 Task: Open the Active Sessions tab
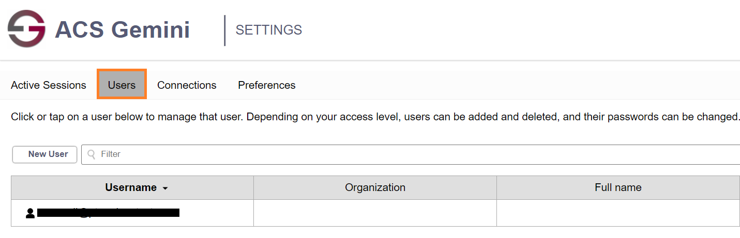point(49,85)
